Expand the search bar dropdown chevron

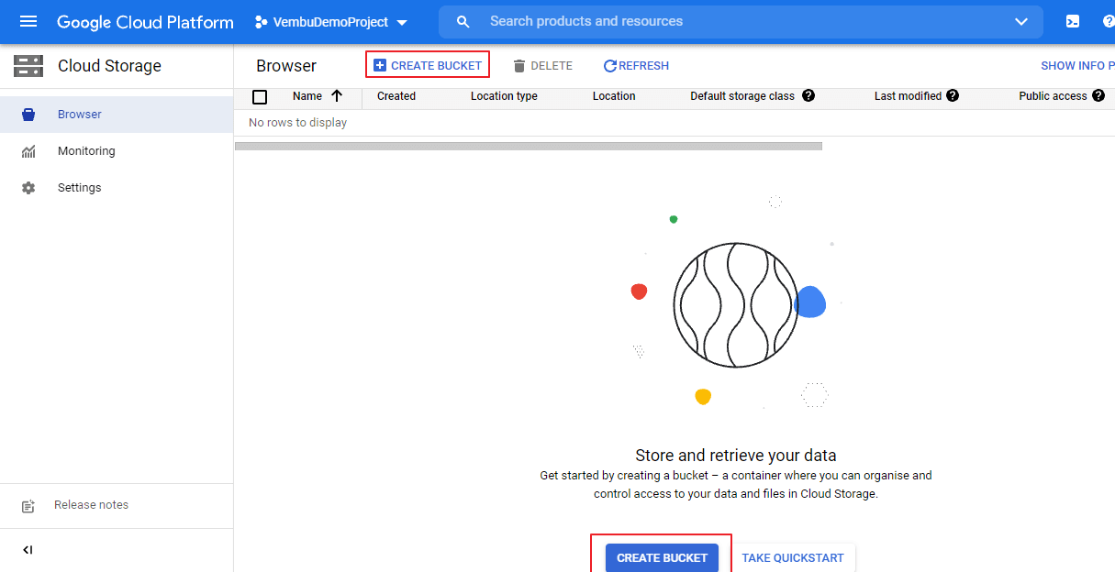pyautogui.click(x=1021, y=21)
